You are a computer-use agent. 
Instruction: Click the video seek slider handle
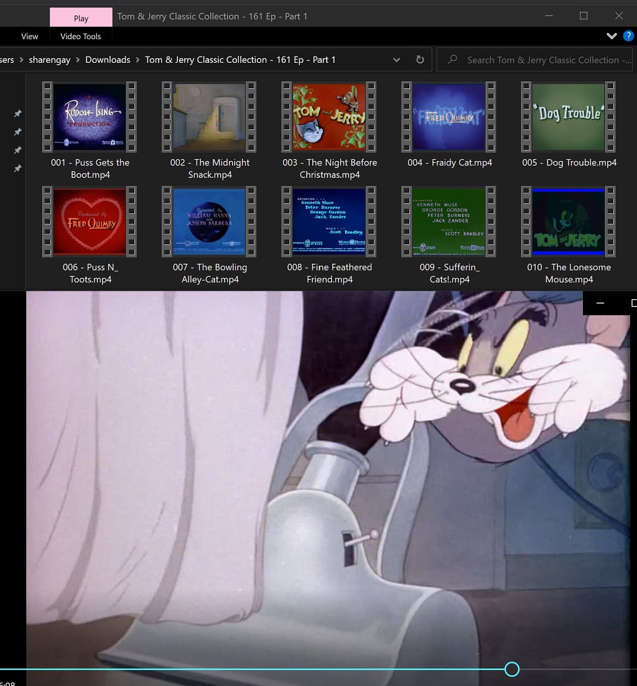[512, 669]
